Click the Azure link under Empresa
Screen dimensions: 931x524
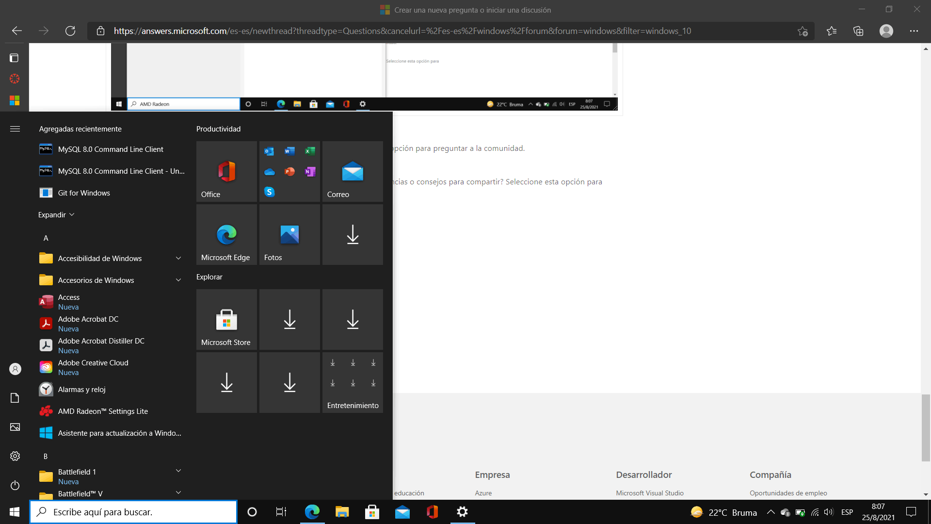pos(483,493)
